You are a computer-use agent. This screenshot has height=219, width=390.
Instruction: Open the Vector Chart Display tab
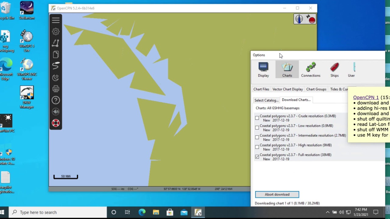[288, 89]
